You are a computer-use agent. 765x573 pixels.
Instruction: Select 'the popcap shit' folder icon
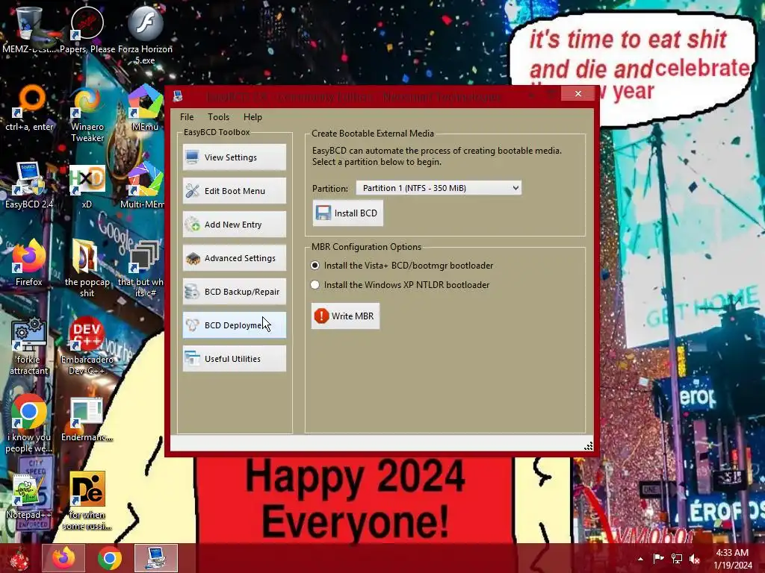[87, 268]
